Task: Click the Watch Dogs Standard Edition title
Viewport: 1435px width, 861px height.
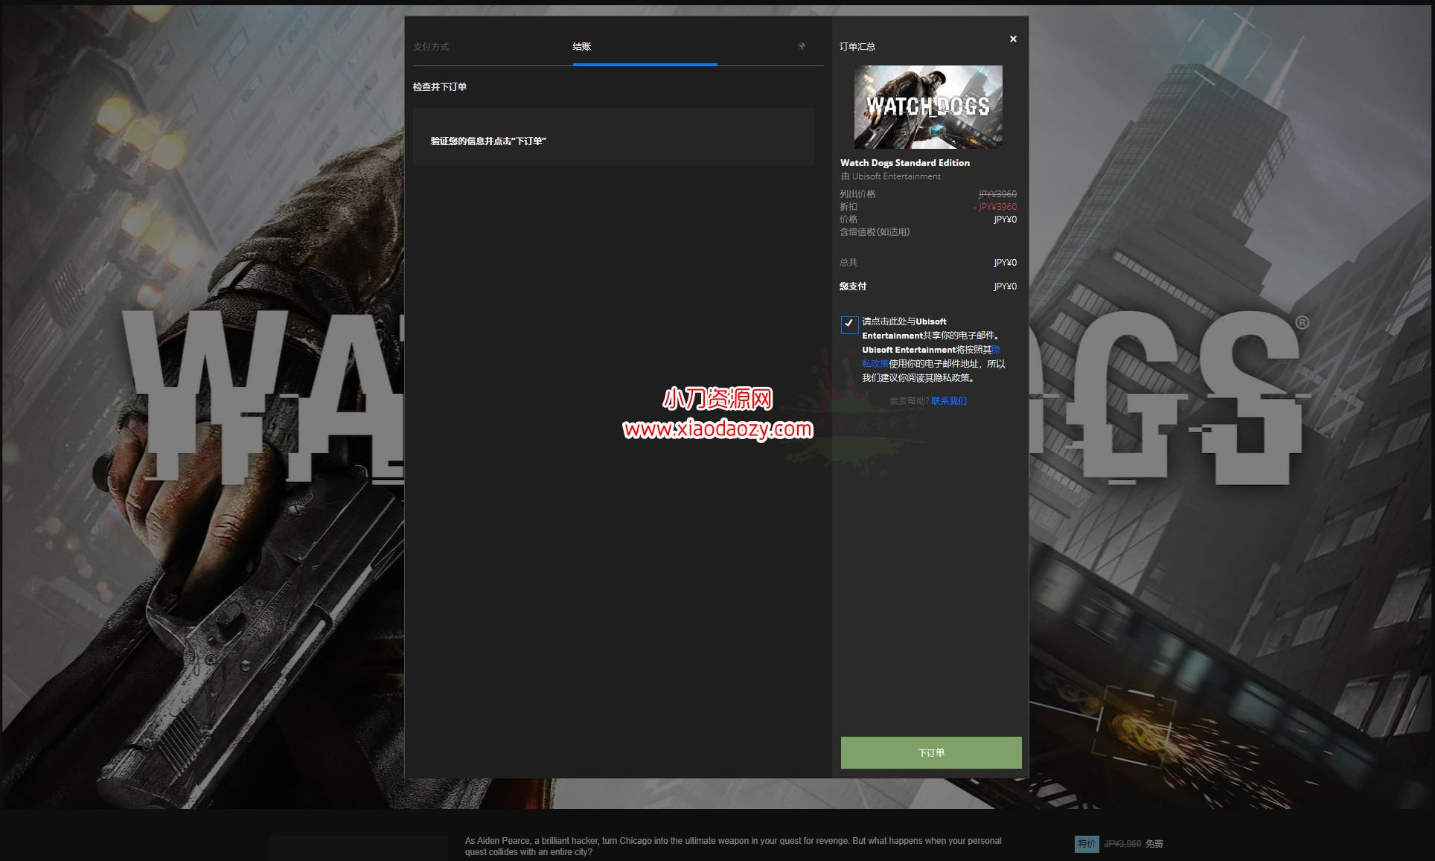Action: tap(905, 162)
